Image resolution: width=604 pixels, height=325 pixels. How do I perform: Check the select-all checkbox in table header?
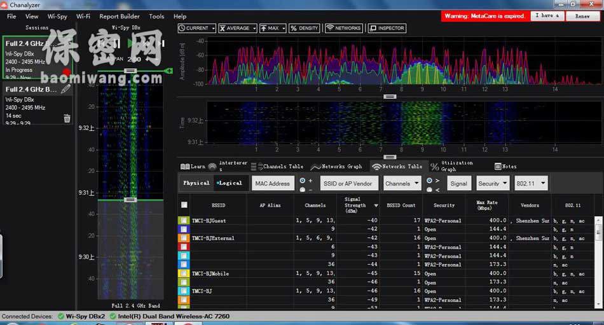pos(184,205)
